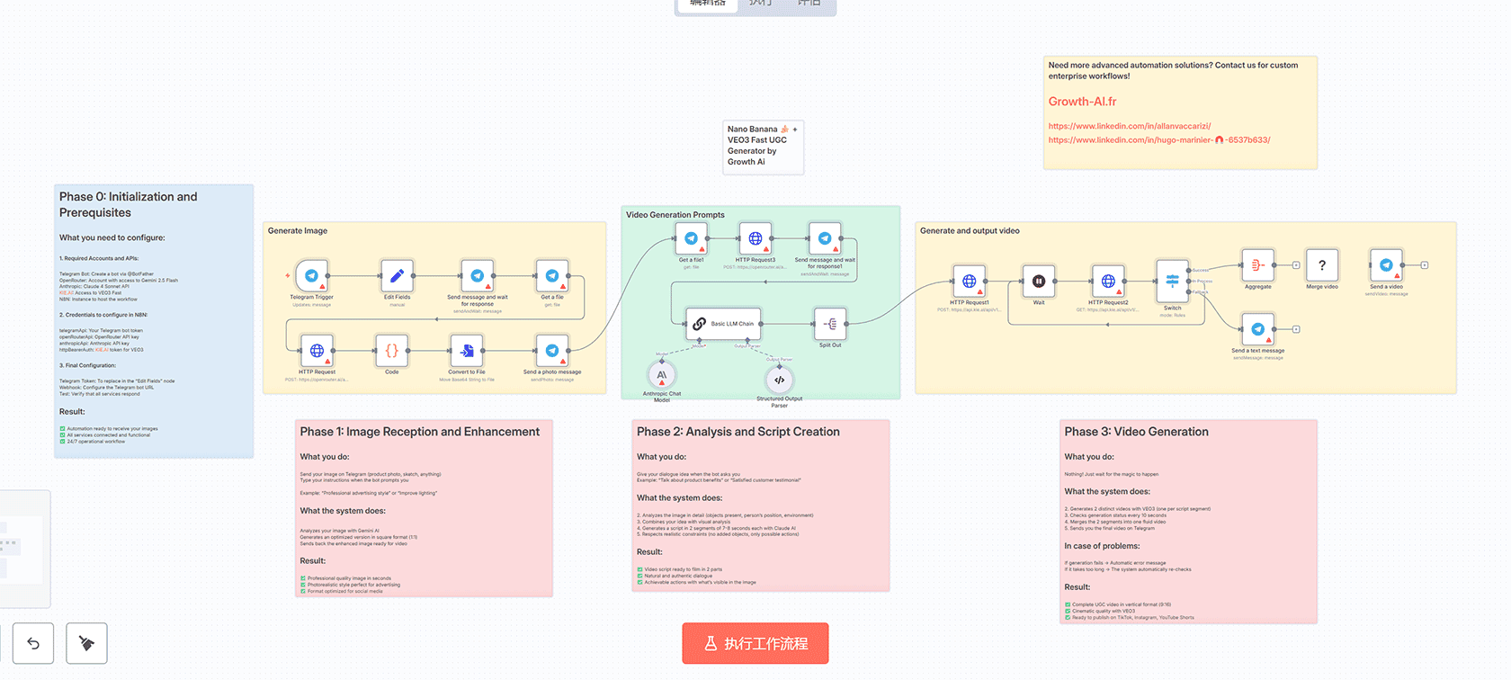The height and width of the screenshot is (680, 1511).
Task: Open the allanvaccarizi LinkedIn link
Action: [1129, 126]
